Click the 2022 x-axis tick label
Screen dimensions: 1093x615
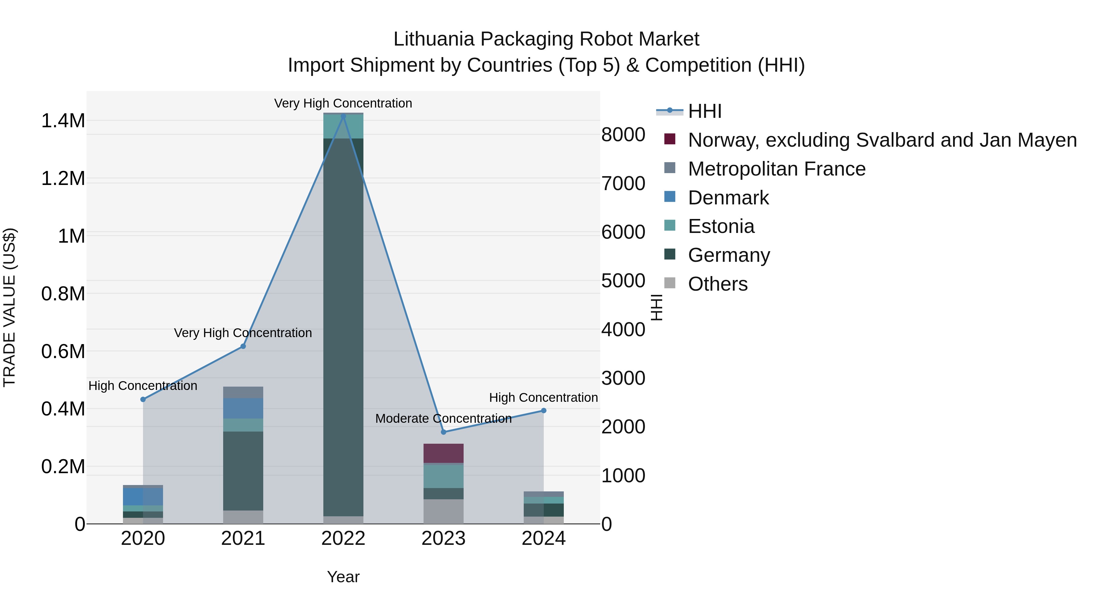(x=343, y=538)
